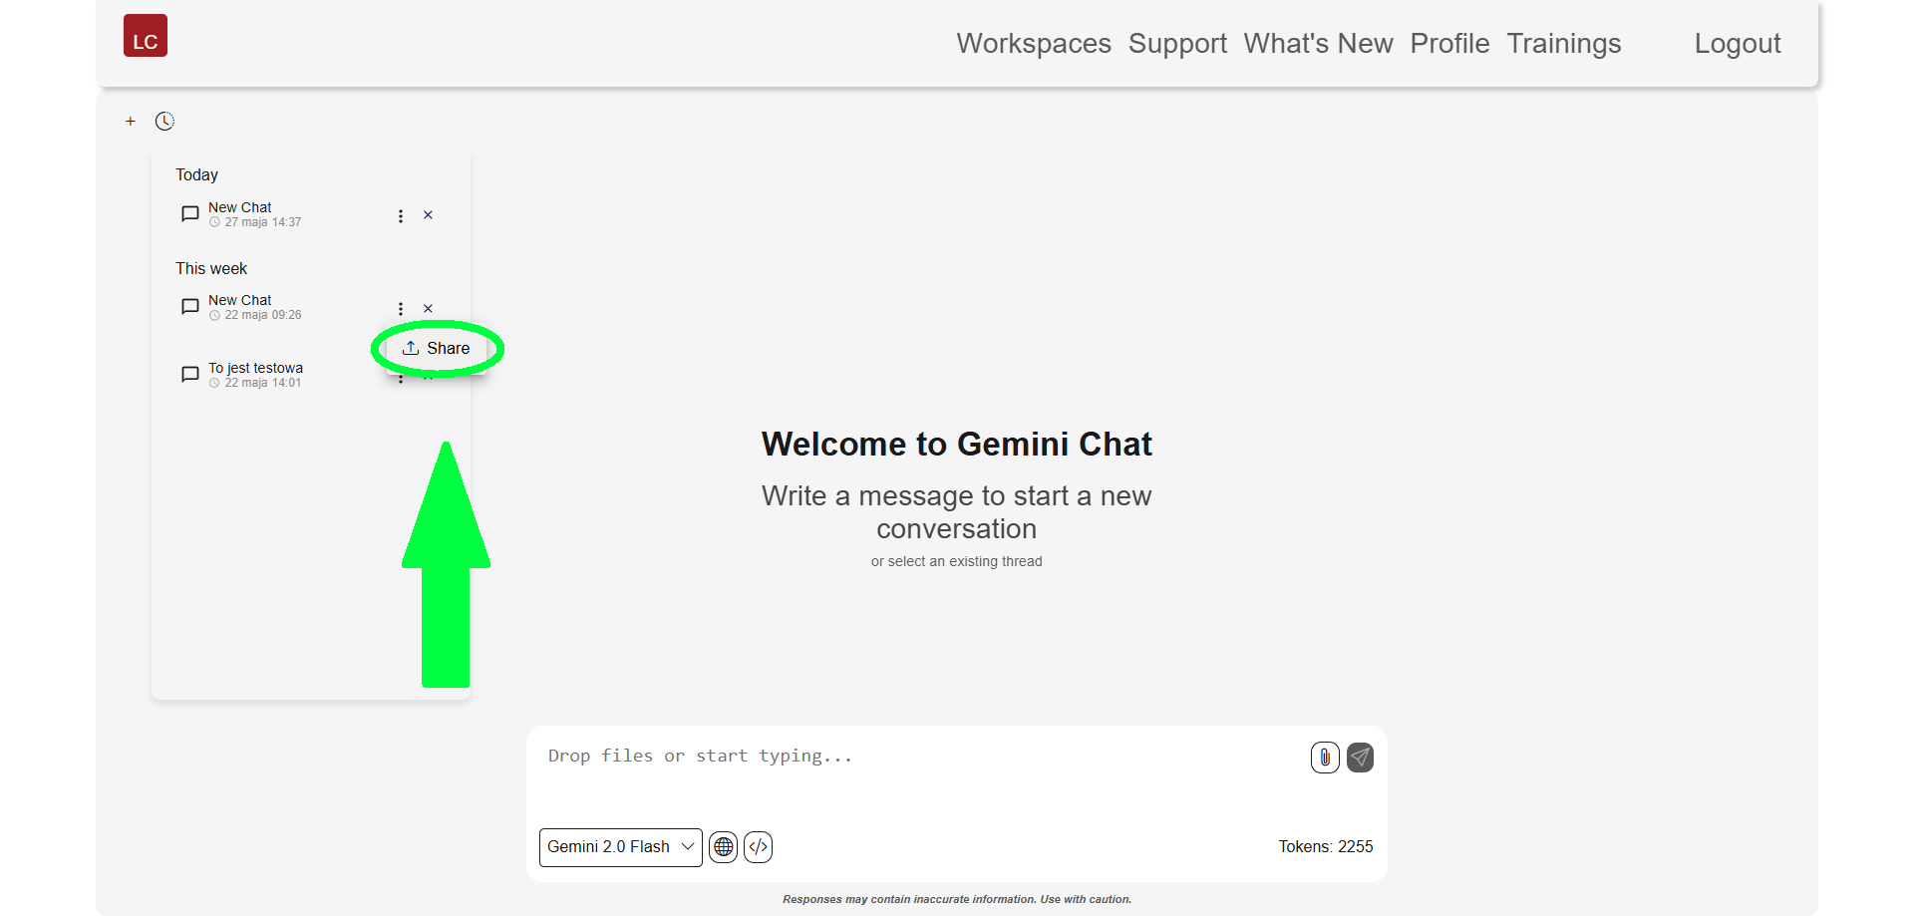The height and width of the screenshot is (916, 1914).
Task: Toggle code execution icon
Action: coord(759,847)
